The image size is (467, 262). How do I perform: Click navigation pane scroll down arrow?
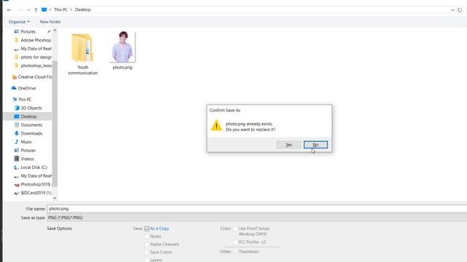[x=55, y=198]
